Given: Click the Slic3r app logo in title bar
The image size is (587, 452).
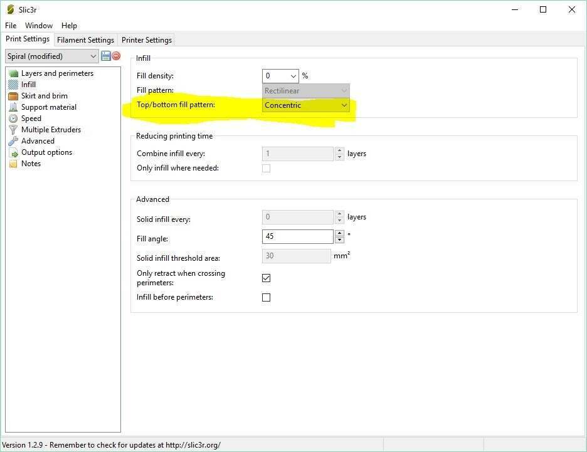Looking at the screenshot, I should pyautogui.click(x=11, y=9).
